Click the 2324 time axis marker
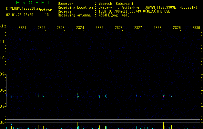Viewport: 203px width, 129px height. coord(80,28)
